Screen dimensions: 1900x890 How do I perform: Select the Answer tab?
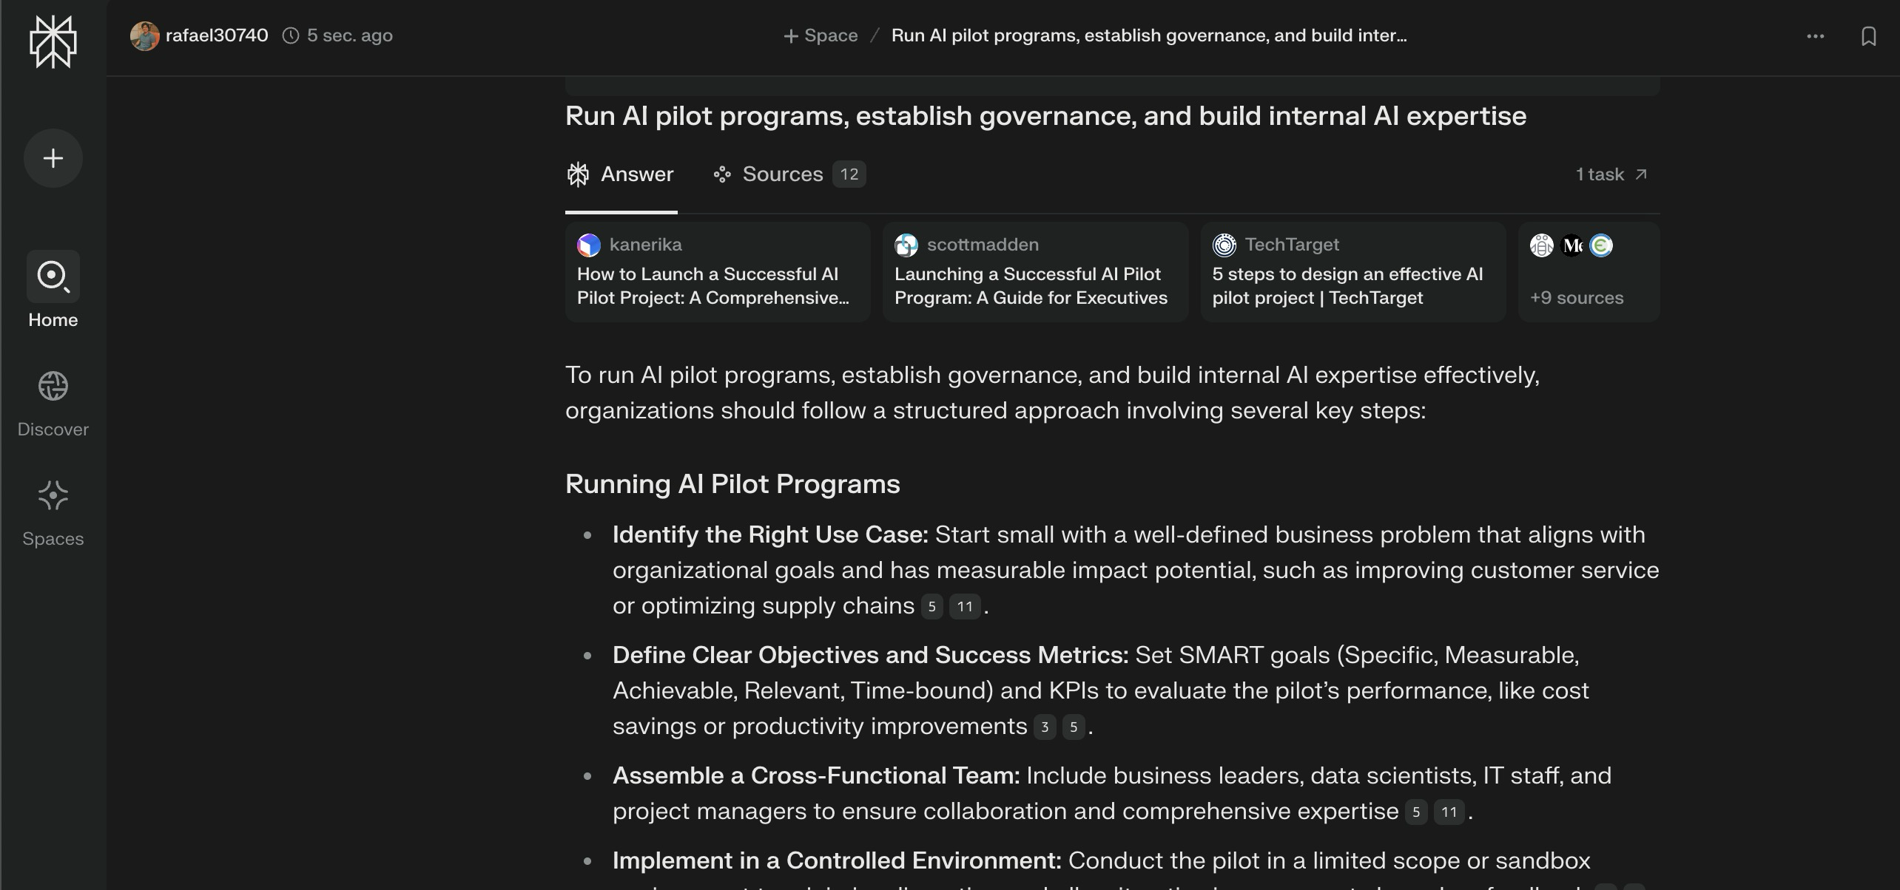[x=620, y=174]
